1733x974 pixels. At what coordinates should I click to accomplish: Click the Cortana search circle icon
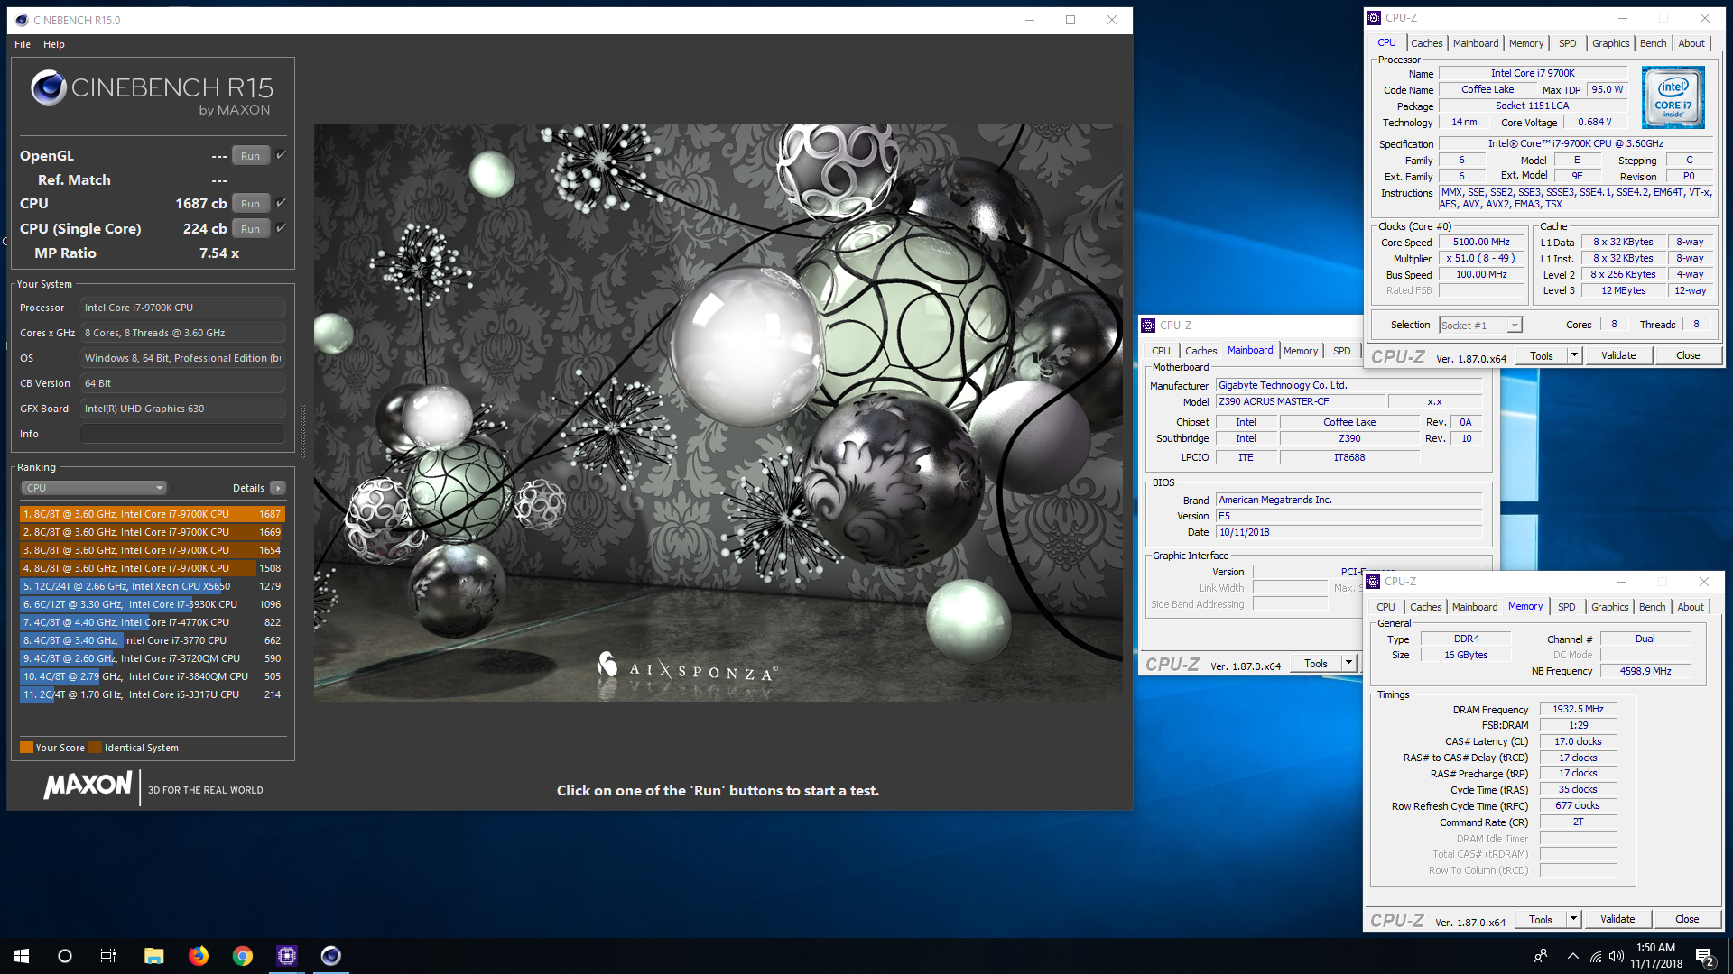[x=65, y=956]
